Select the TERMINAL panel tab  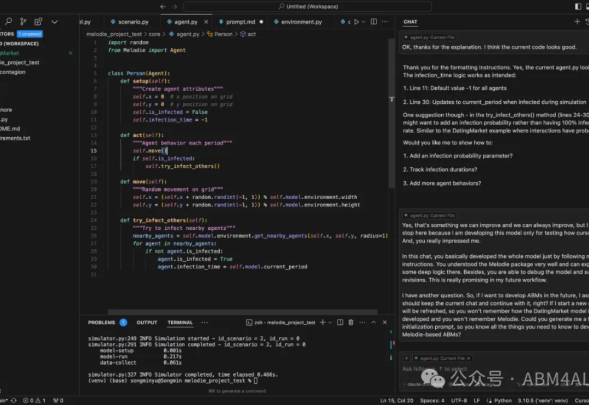181,322
